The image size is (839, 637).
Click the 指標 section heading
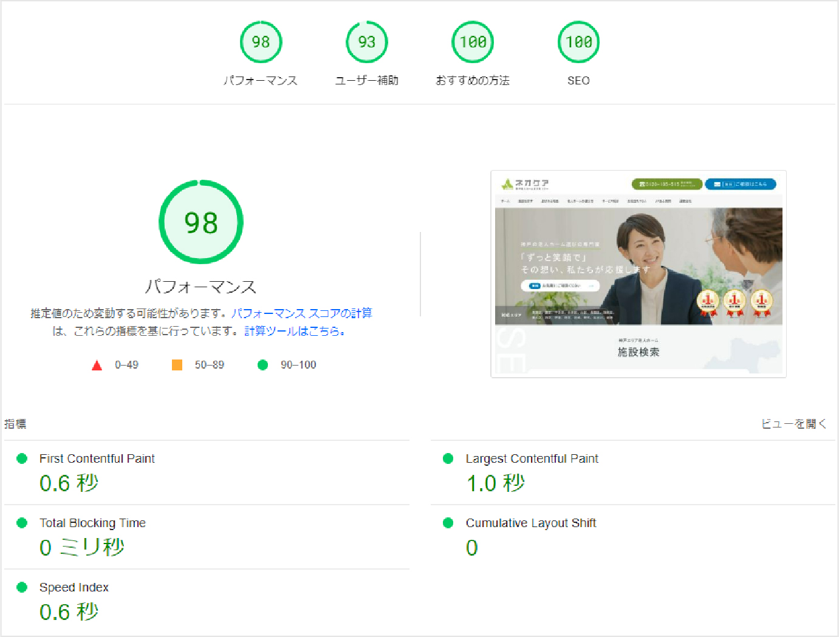pos(15,424)
